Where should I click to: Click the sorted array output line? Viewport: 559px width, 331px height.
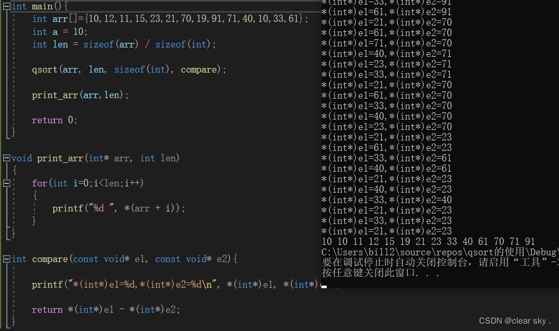[x=428, y=241]
